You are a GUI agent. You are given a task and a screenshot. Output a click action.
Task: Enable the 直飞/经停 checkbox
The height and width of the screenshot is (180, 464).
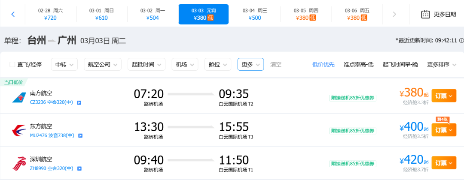pyautogui.click(x=12, y=65)
